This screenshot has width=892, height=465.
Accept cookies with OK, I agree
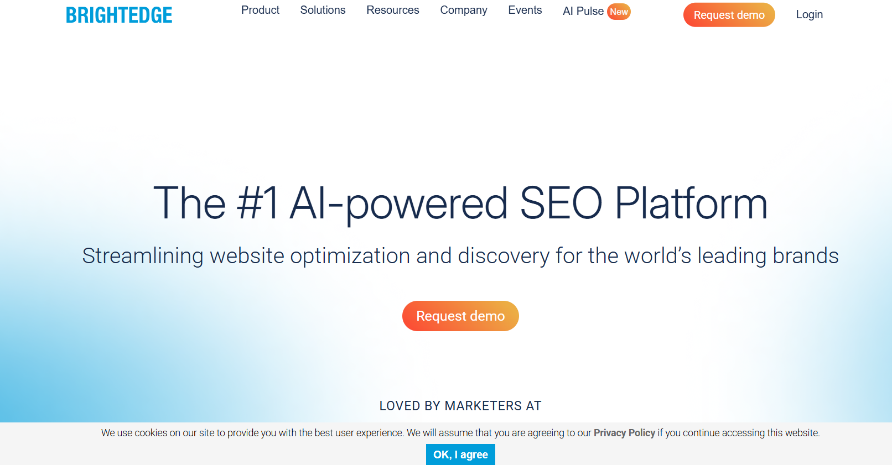pyautogui.click(x=460, y=454)
